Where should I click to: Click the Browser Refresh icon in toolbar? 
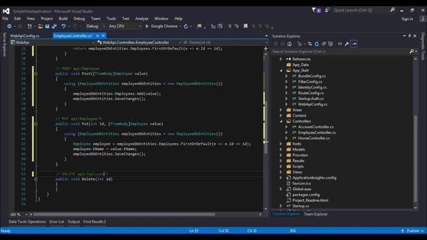click(186, 26)
